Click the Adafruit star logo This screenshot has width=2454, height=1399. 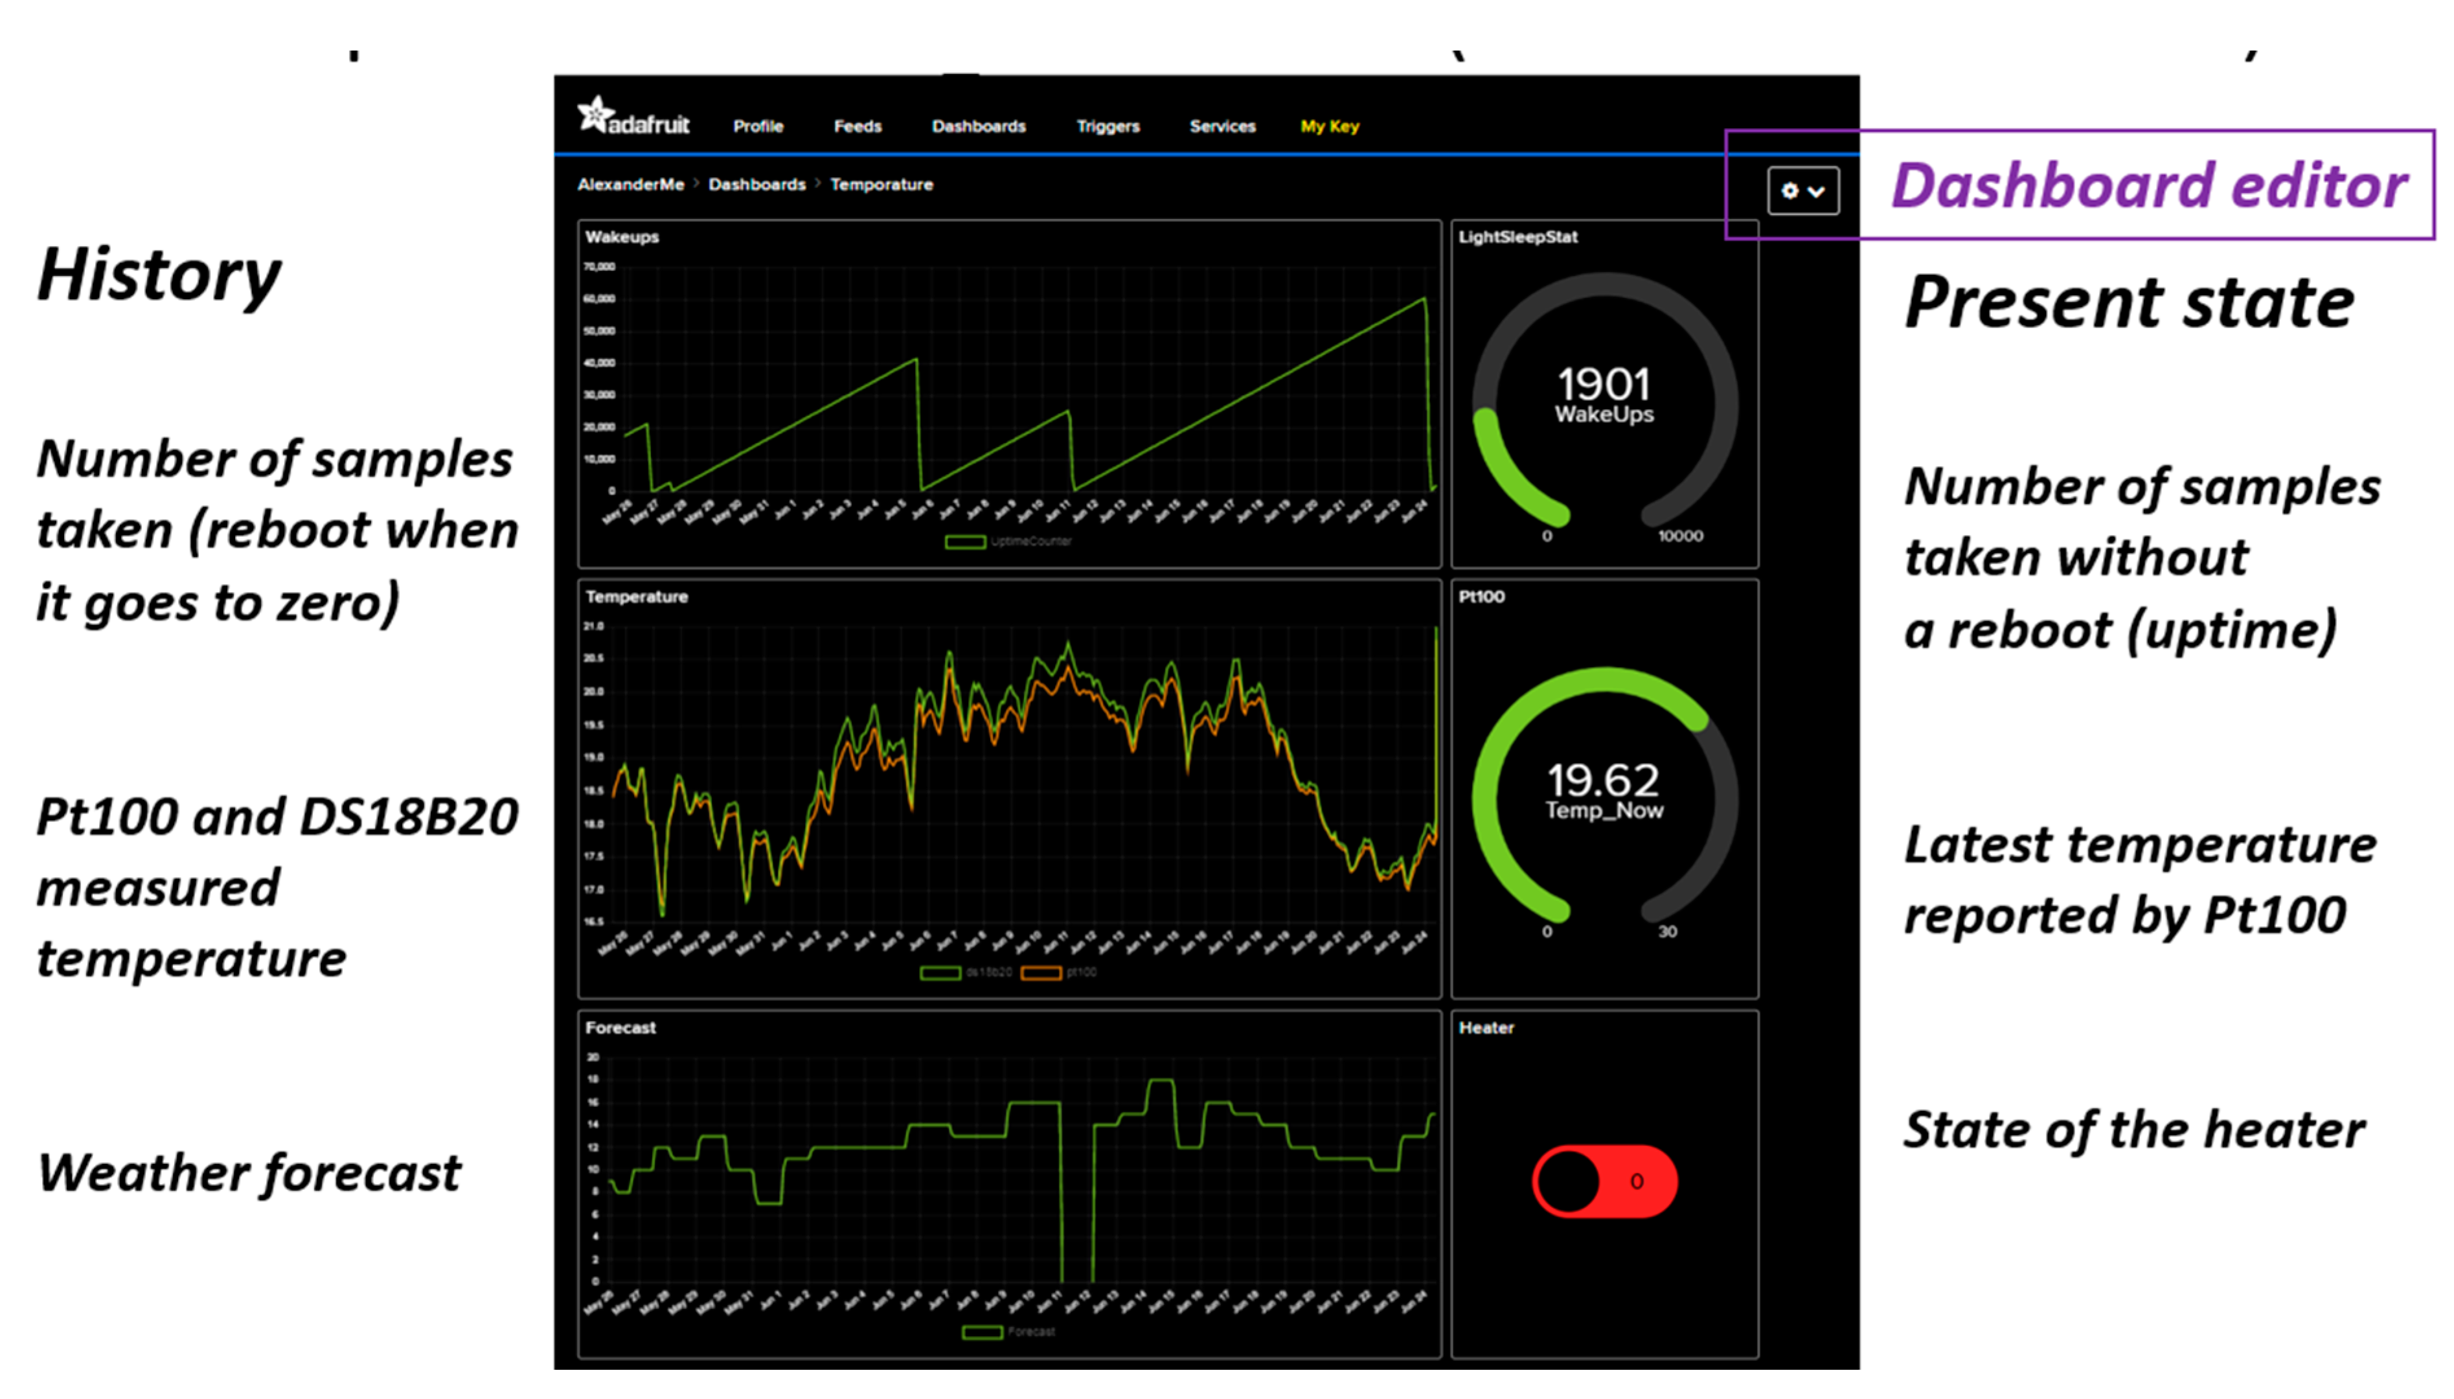596,115
